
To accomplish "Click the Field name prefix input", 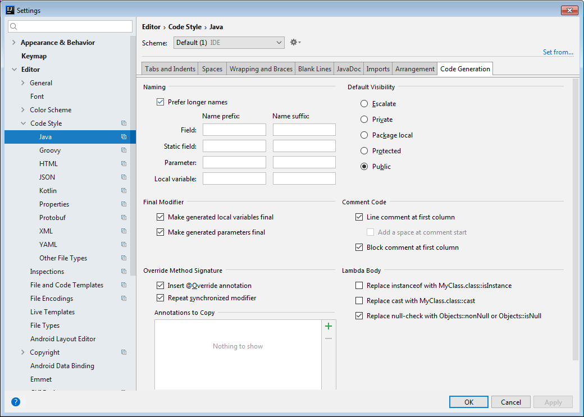I will (234, 130).
